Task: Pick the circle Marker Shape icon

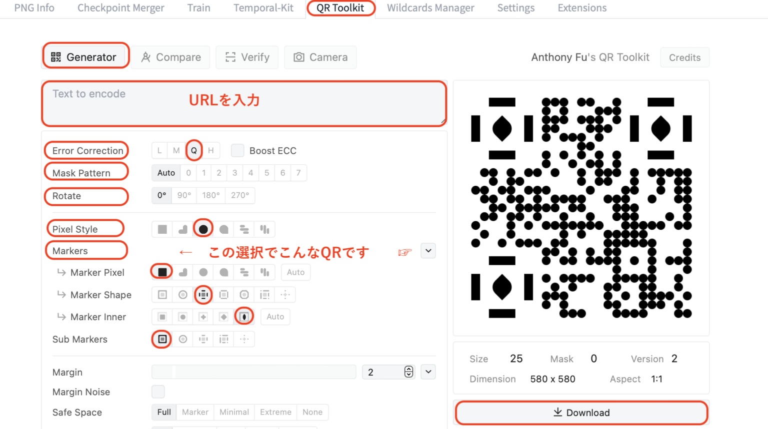Action: (x=182, y=295)
